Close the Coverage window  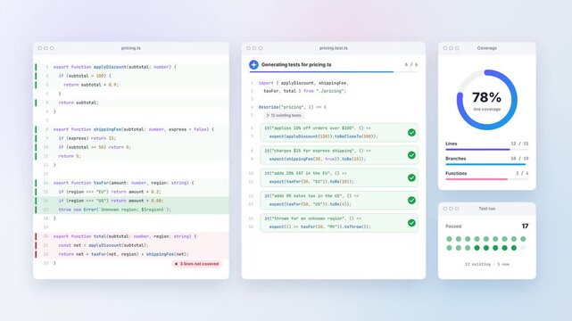coord(445,48)
